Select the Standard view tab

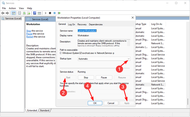(x=44, y=110)
